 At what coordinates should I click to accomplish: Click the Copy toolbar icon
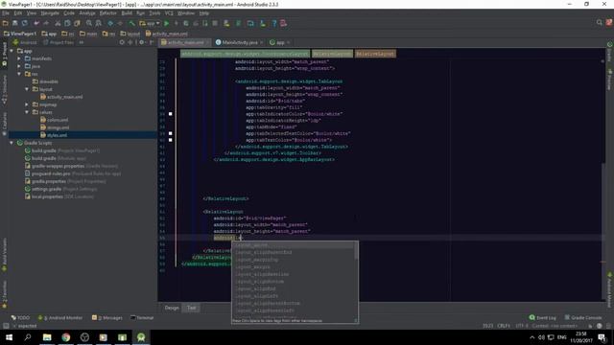pos(67,23)
